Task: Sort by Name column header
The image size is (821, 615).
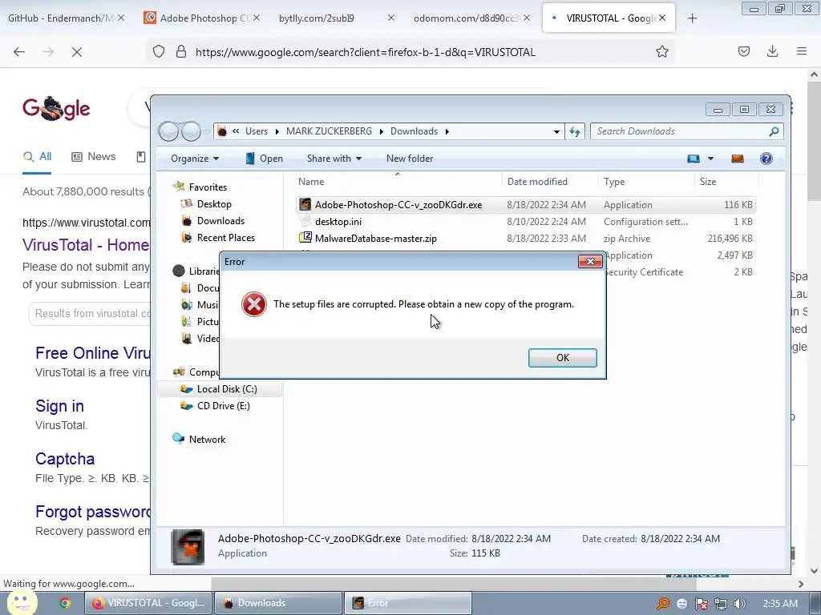Action: (311, 182)
